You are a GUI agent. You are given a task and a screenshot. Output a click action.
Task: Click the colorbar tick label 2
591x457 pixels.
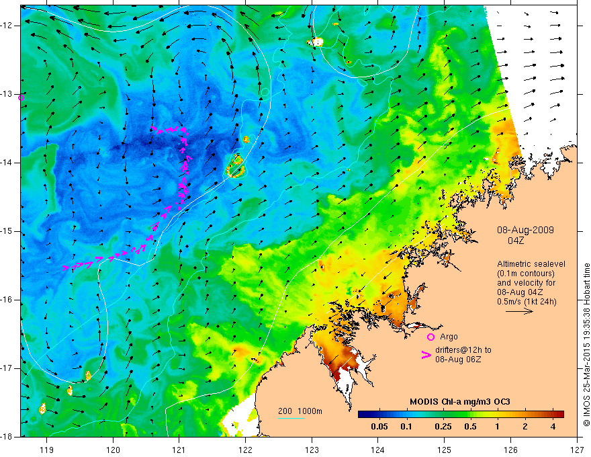click(525, 427)
